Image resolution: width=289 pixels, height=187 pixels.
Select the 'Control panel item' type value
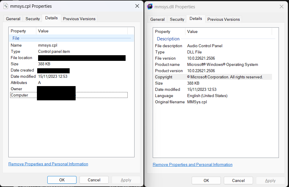54,51
